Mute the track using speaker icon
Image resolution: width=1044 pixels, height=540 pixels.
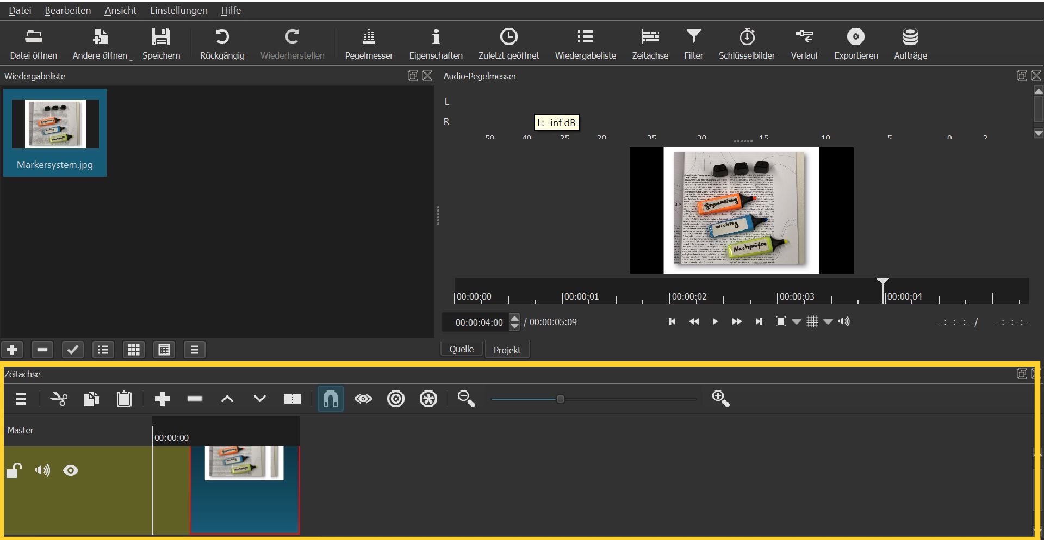(x=42, y=470)
